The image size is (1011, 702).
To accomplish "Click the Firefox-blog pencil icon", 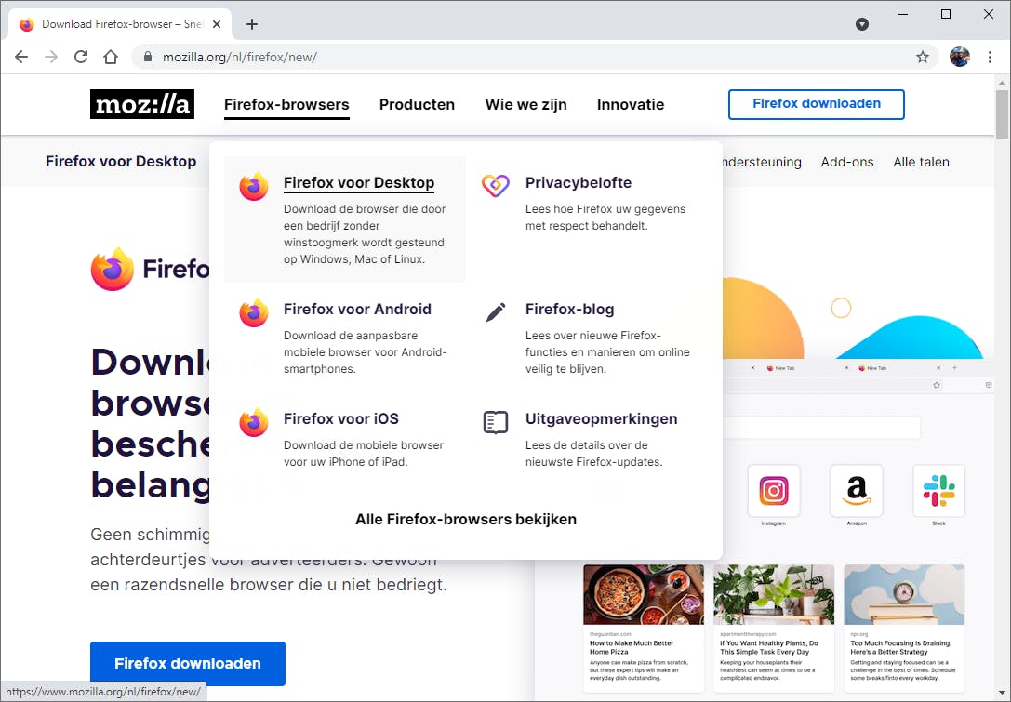I will coord(495,312).
